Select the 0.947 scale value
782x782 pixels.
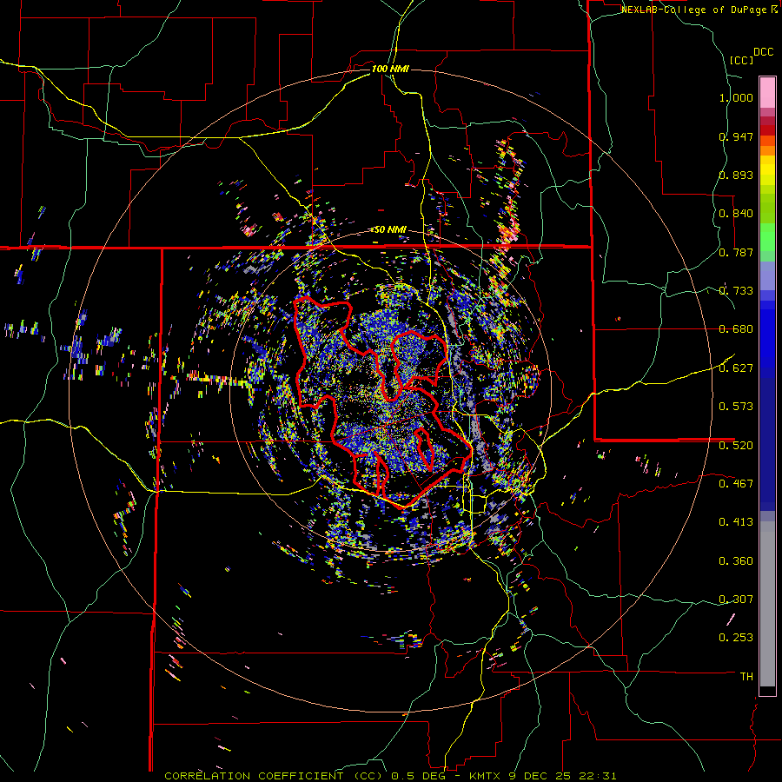point(736,136)
